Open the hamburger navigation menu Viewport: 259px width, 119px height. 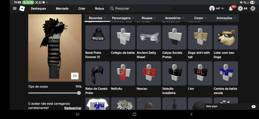click(x=15, y=8)
